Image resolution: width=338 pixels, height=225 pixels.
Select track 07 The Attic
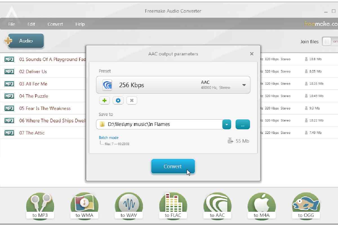click(x=32, y=133)
